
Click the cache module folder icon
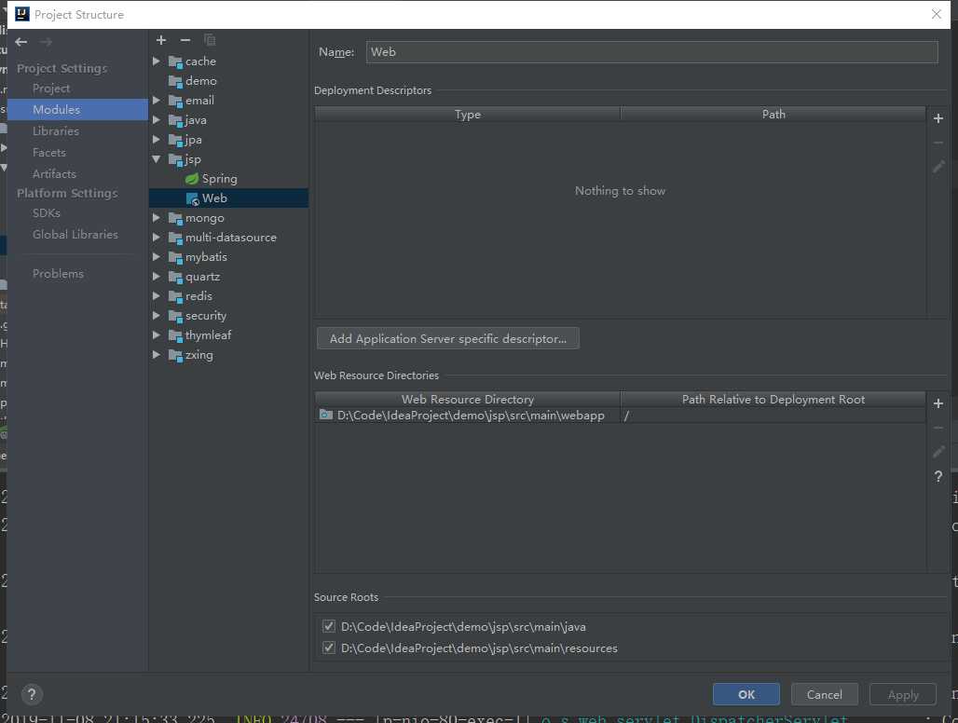pos(175,61)
